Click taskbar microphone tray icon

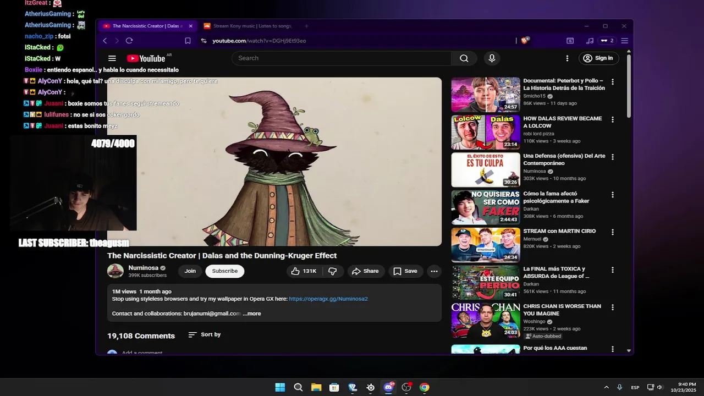(620, 387)
